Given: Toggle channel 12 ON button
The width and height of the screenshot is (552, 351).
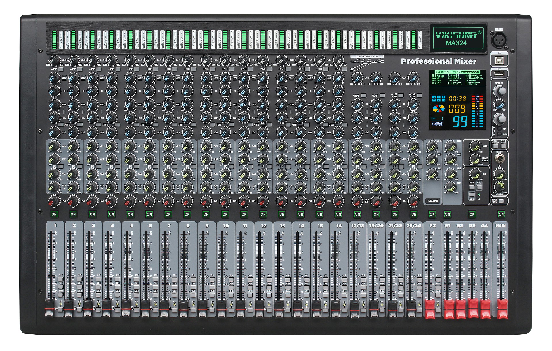Looking at the screenshot, I should coord(263,214).
